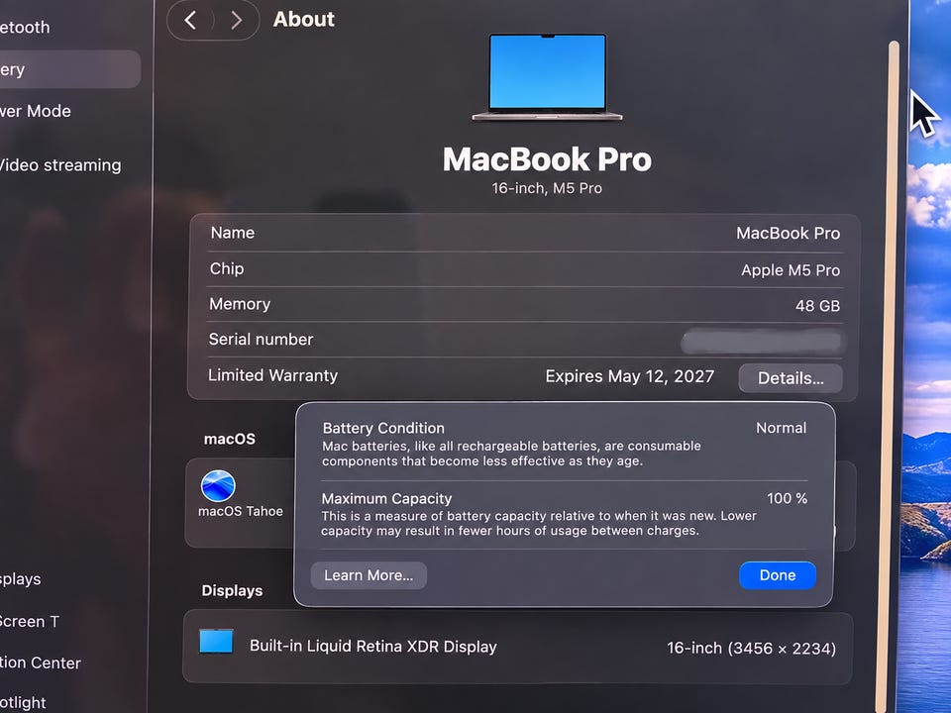Click 'Expires May 12, 2027' text

[630, 376]
